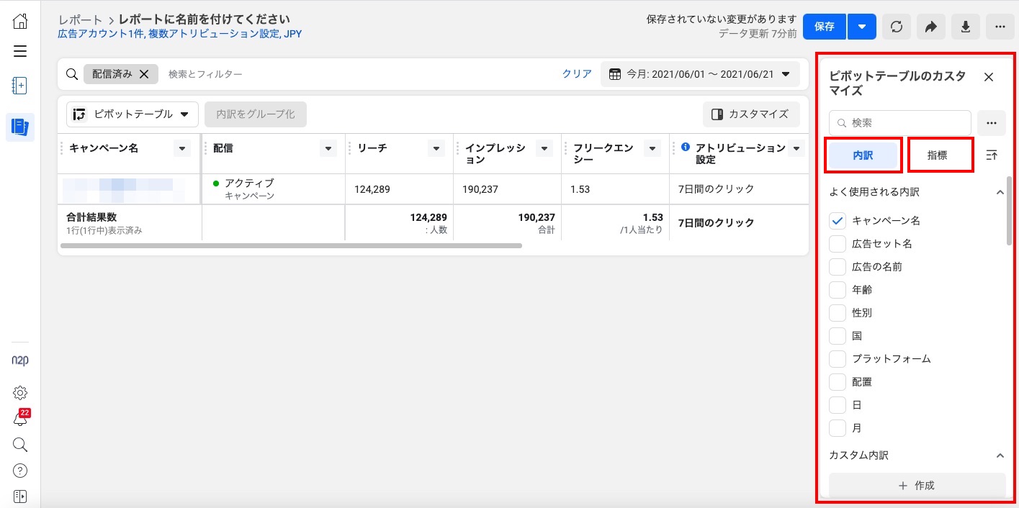Click the info icon on アトリビューション設定 column
The height and width of the screenshot is (508, 1019).
point(686,148)
